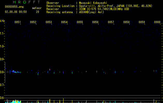Click the 0858 time marker

point(126,22)
